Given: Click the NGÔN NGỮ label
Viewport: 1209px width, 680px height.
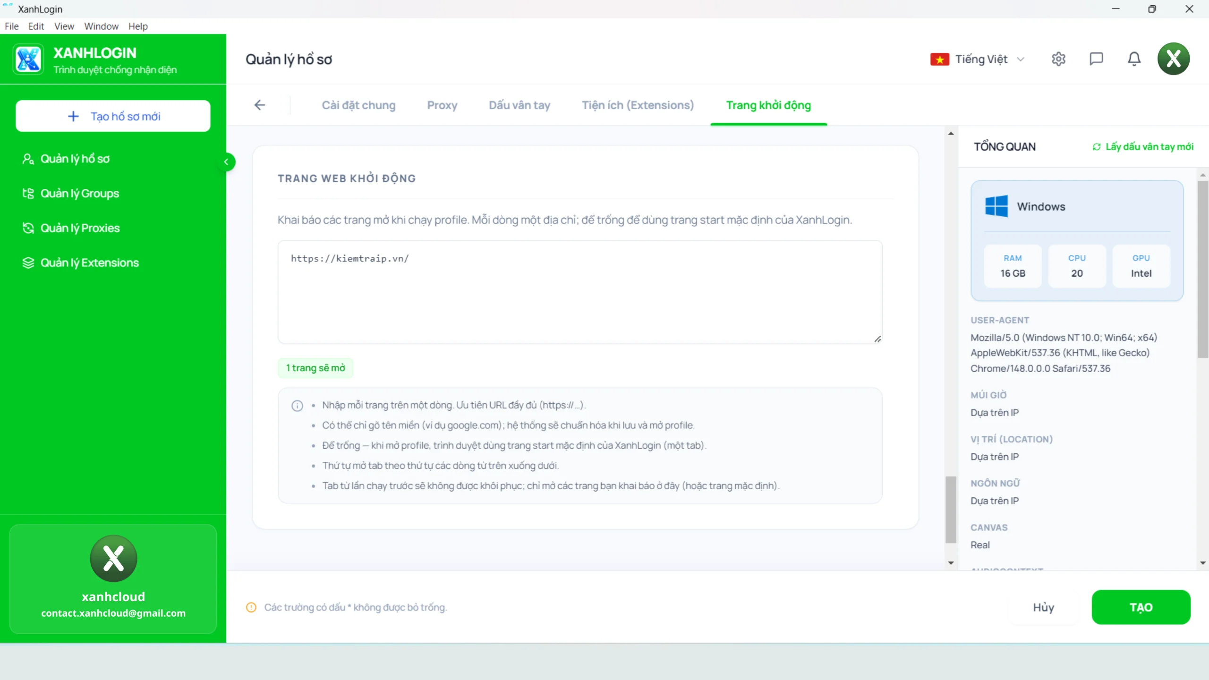Looking at the screenshot, I should (995, 483).
